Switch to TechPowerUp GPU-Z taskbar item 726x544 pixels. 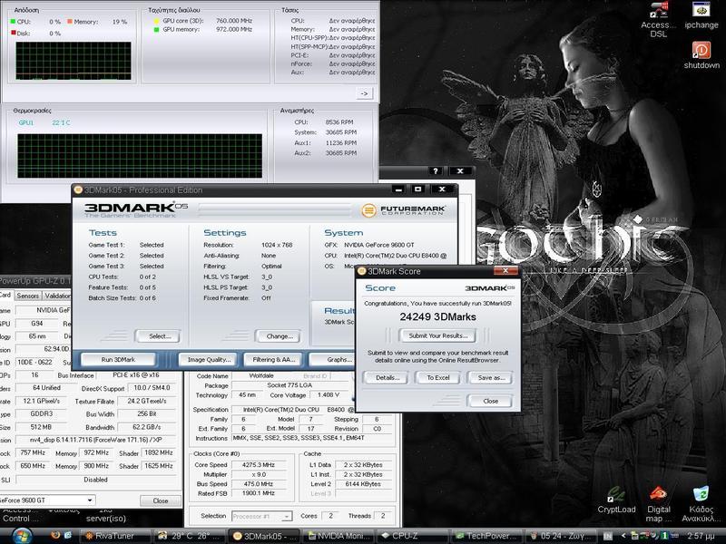(488, 536)
